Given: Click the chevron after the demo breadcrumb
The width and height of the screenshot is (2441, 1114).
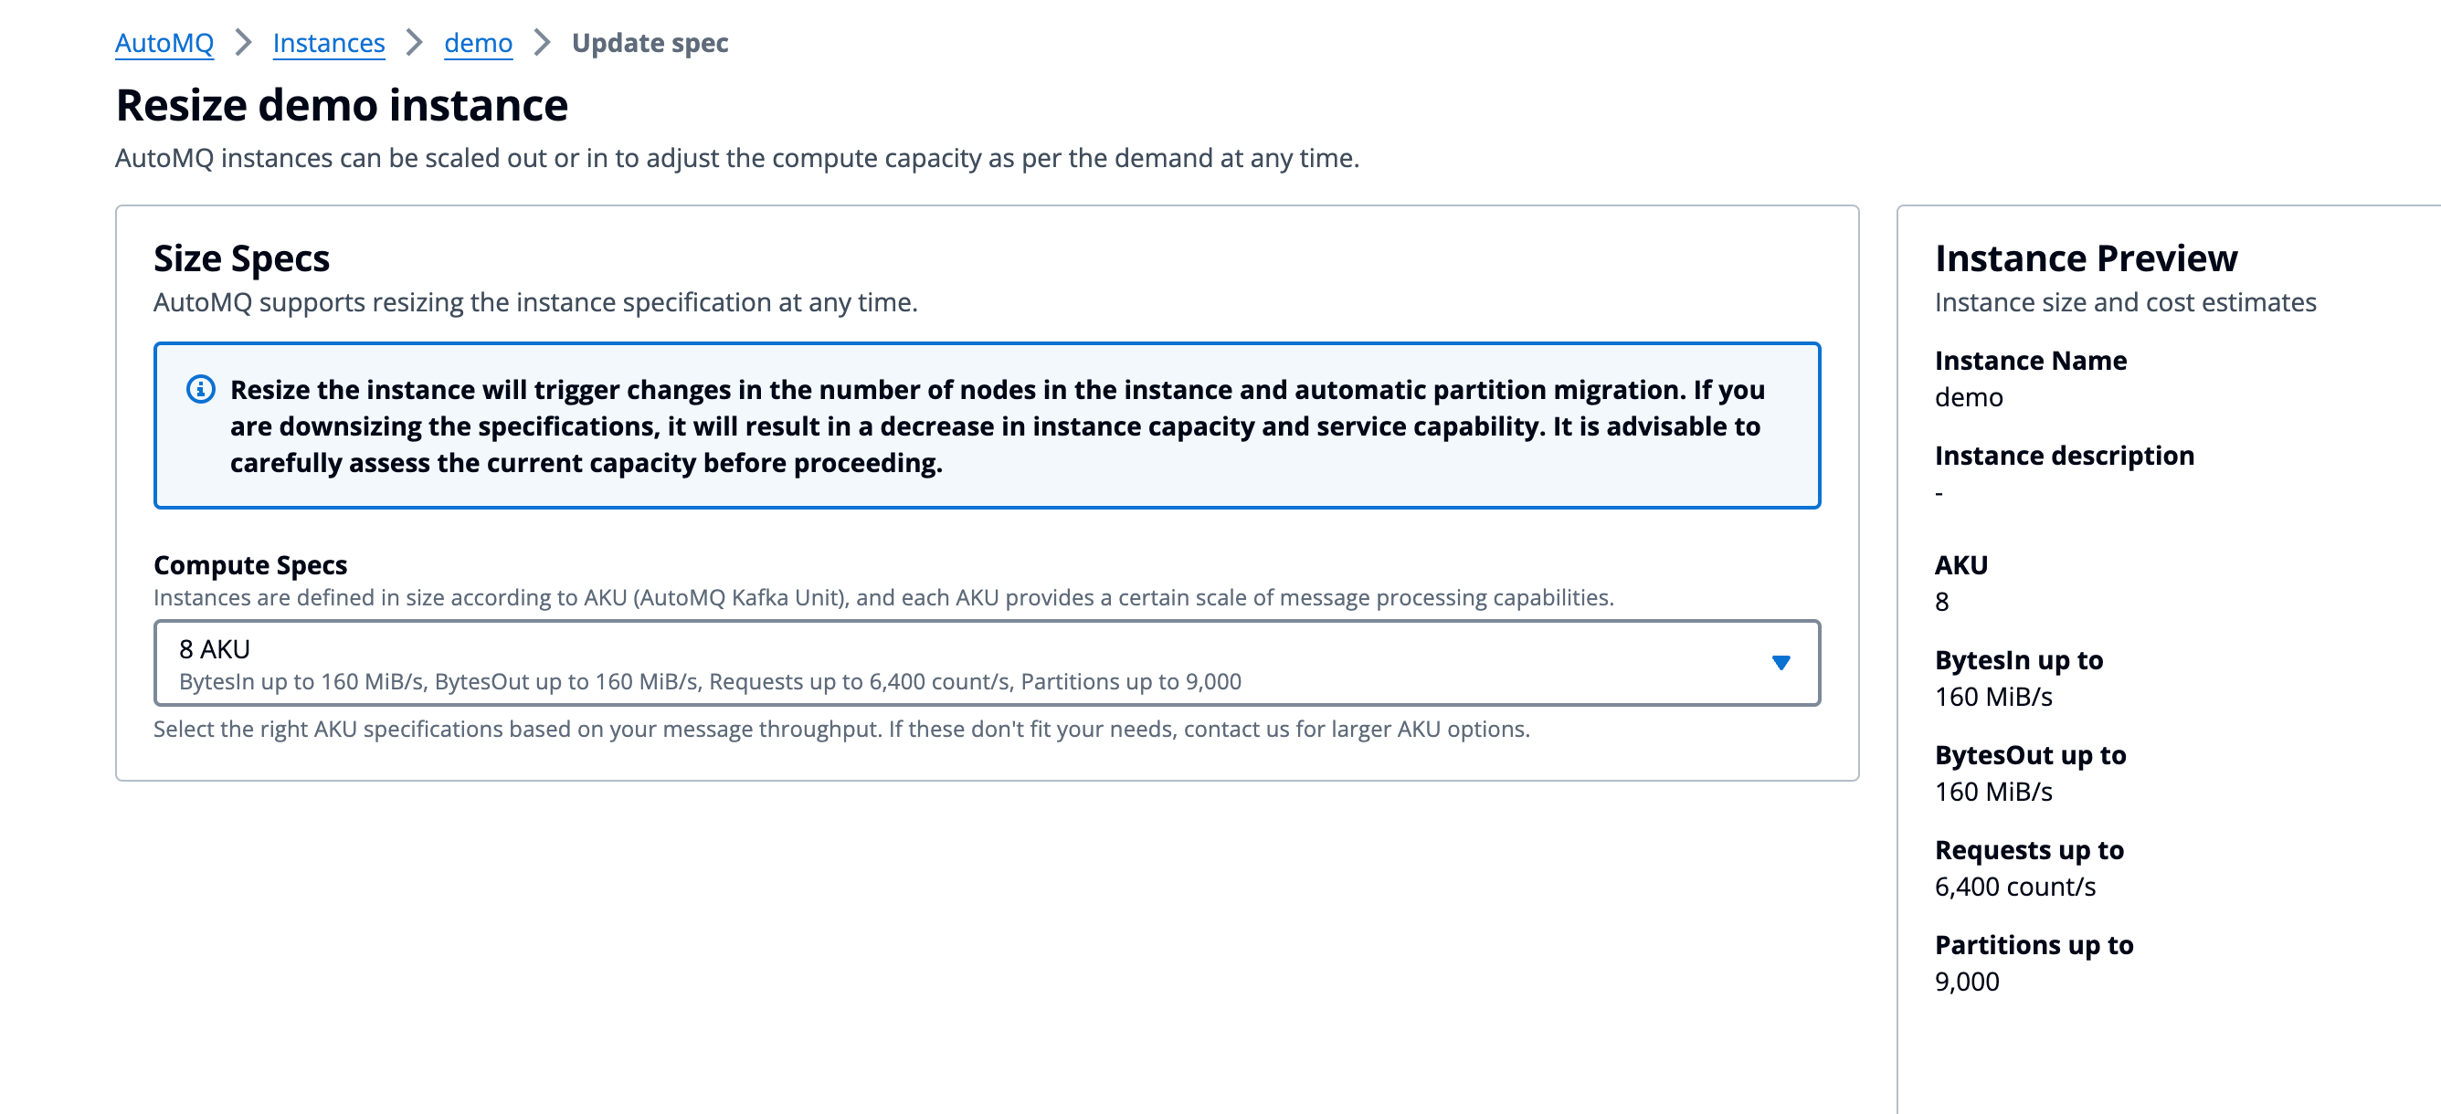Looking at the screenshot, I should [542, 43].
